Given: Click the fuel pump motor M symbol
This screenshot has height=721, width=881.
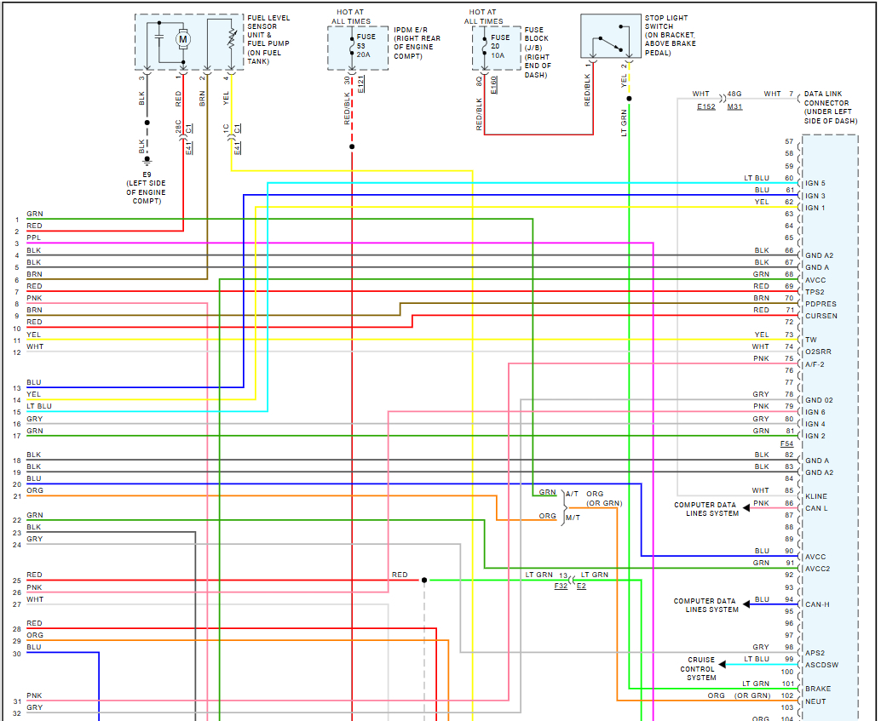Looking at the screenshot, I should (183, 39).
